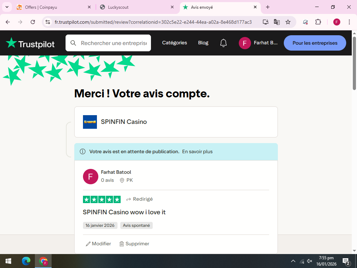357x268 pixels.
Task: Click the blocked-content toolbar icon beside Extensions
Action: tap(305, 22)
